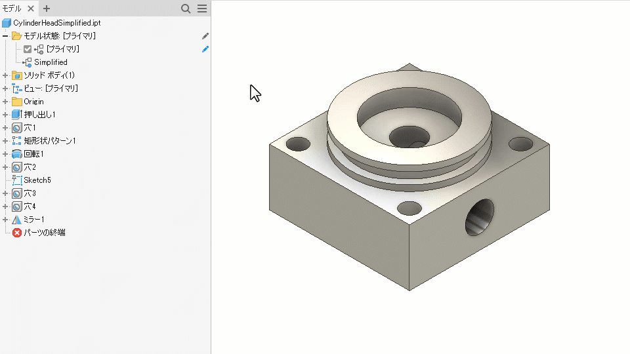630x354 pixels.
Task: Select the 穴4 label
Action: click(x=30, y=206)
